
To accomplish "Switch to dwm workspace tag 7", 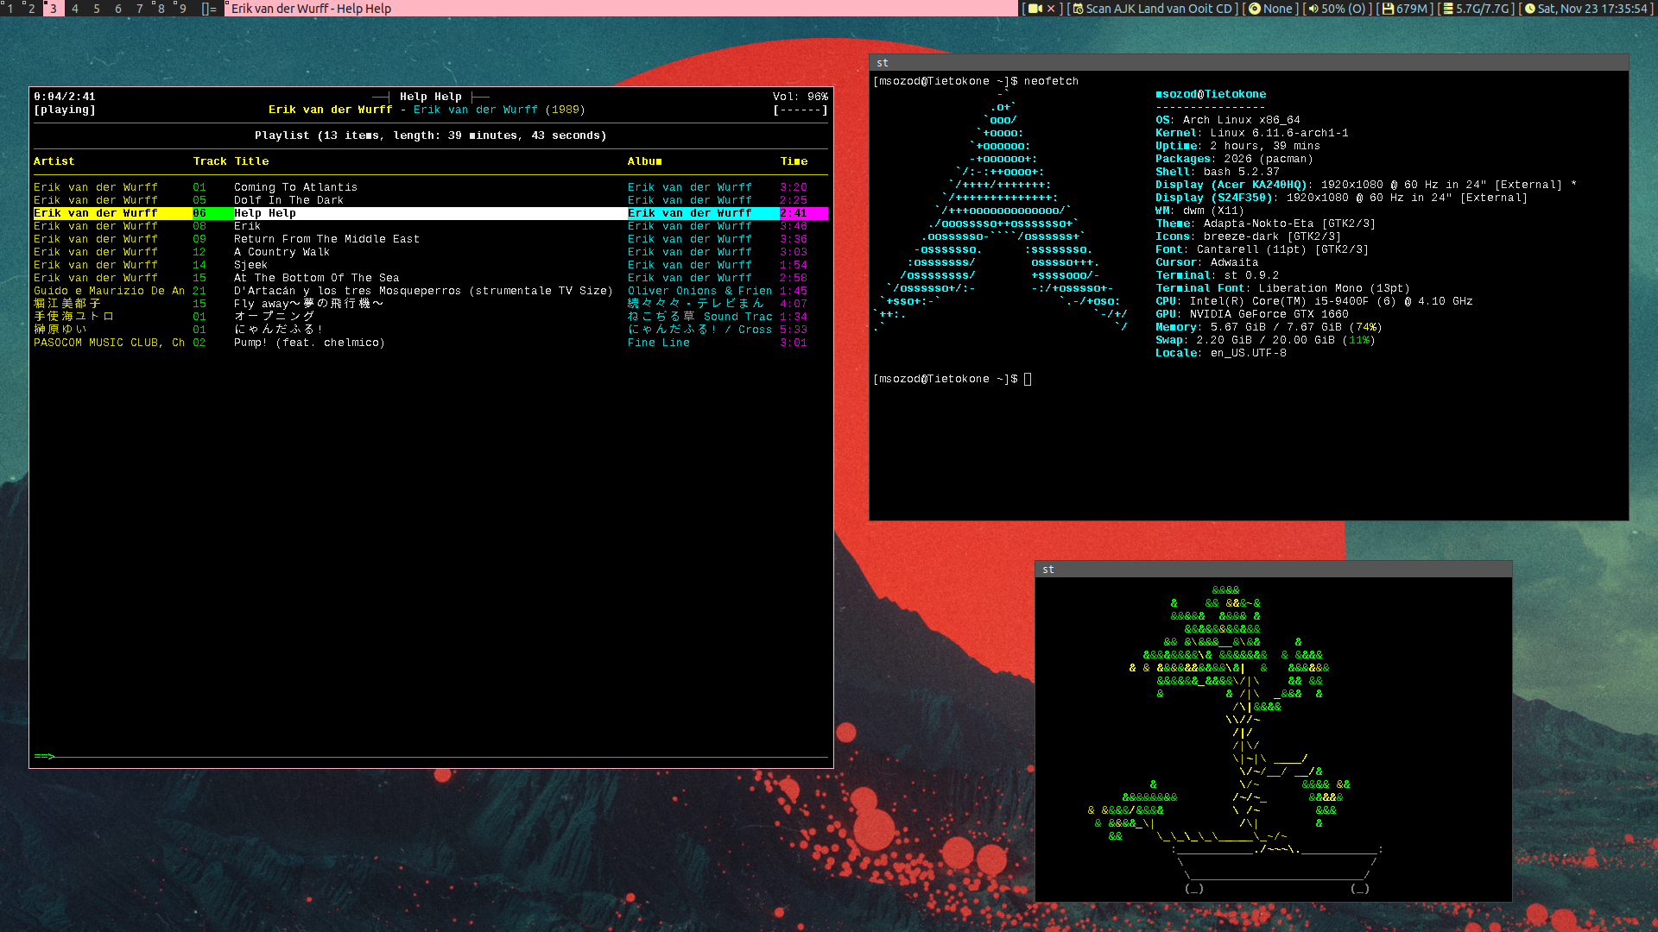I will tap(140, 9).
